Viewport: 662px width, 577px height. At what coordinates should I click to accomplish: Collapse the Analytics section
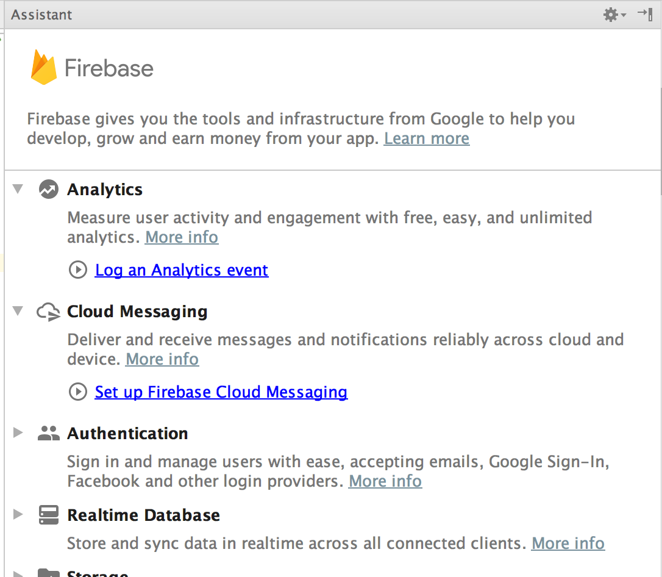coord(18,188)
